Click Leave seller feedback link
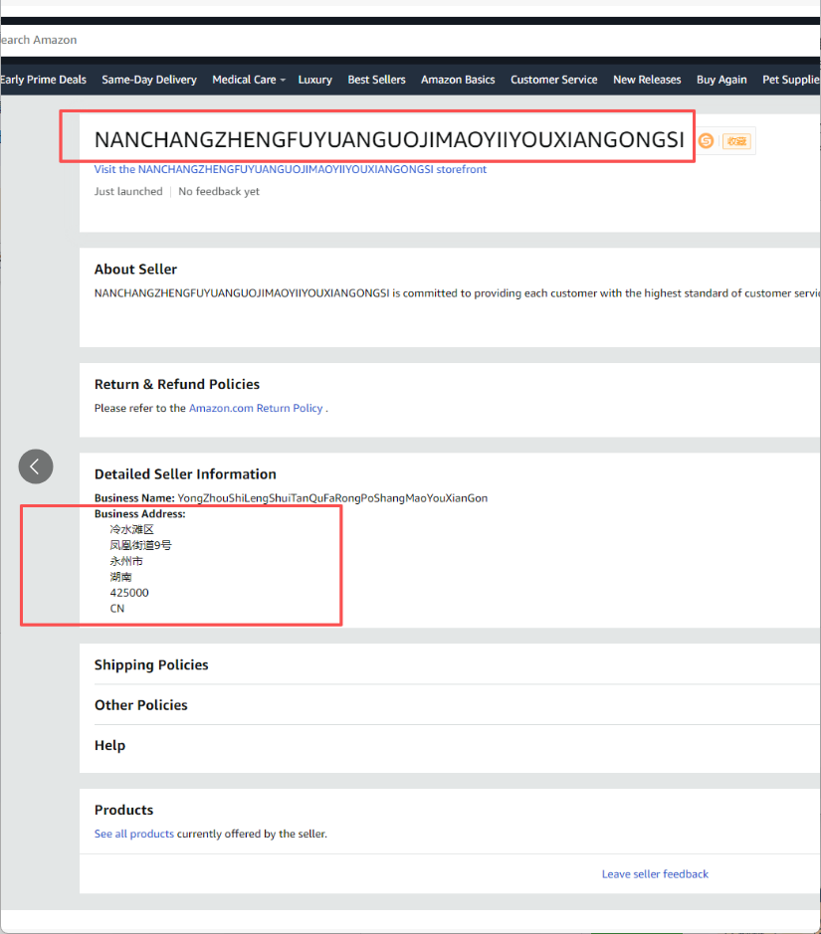 click(655, 874)
